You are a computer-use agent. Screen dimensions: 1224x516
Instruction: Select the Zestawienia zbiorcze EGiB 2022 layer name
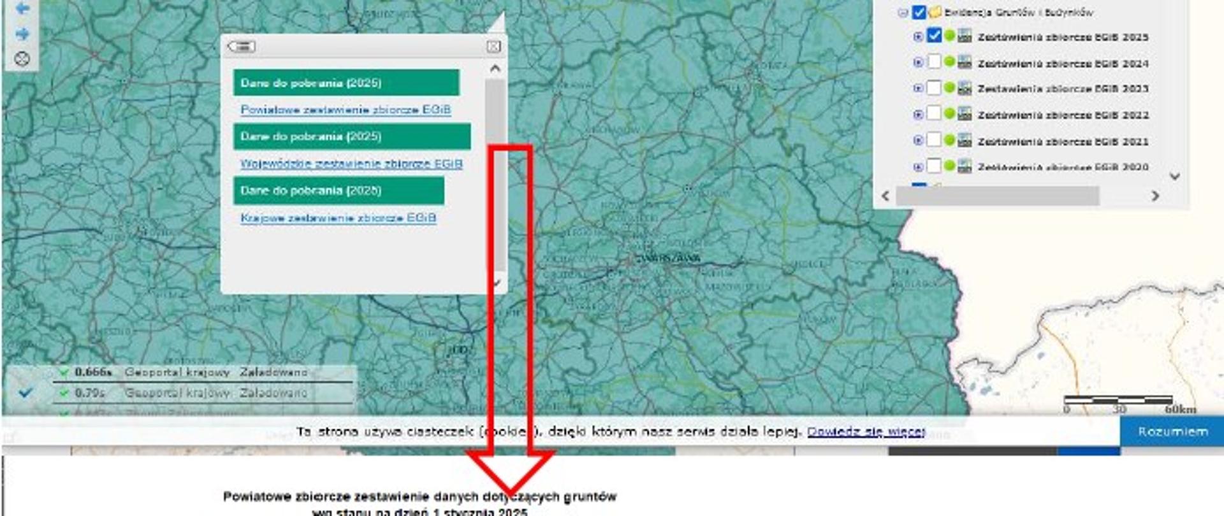(x=1063, y=115)
